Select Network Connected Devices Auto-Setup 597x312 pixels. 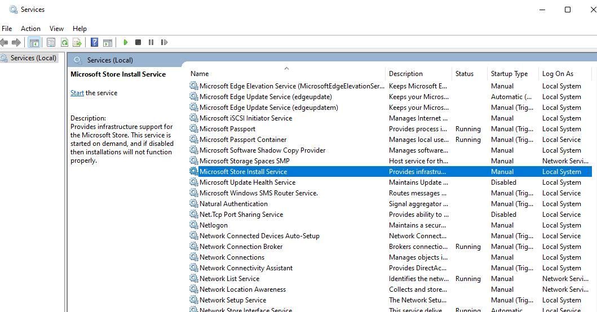[259, 235]
